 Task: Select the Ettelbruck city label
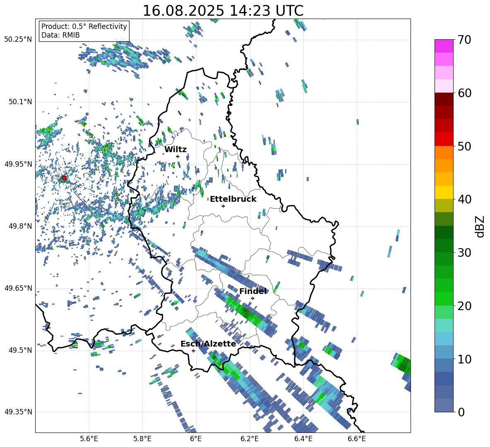click(x=233, y=199)
